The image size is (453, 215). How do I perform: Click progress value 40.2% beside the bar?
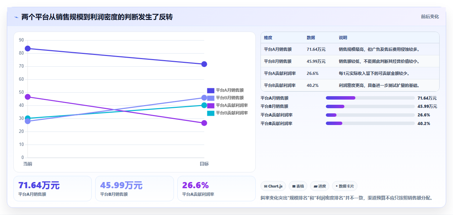(x=424, y=123)
